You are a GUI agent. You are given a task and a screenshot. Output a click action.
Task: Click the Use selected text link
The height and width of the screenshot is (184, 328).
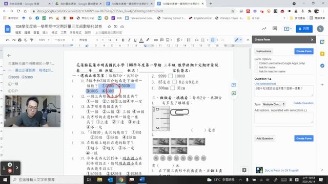click(265, 84)
